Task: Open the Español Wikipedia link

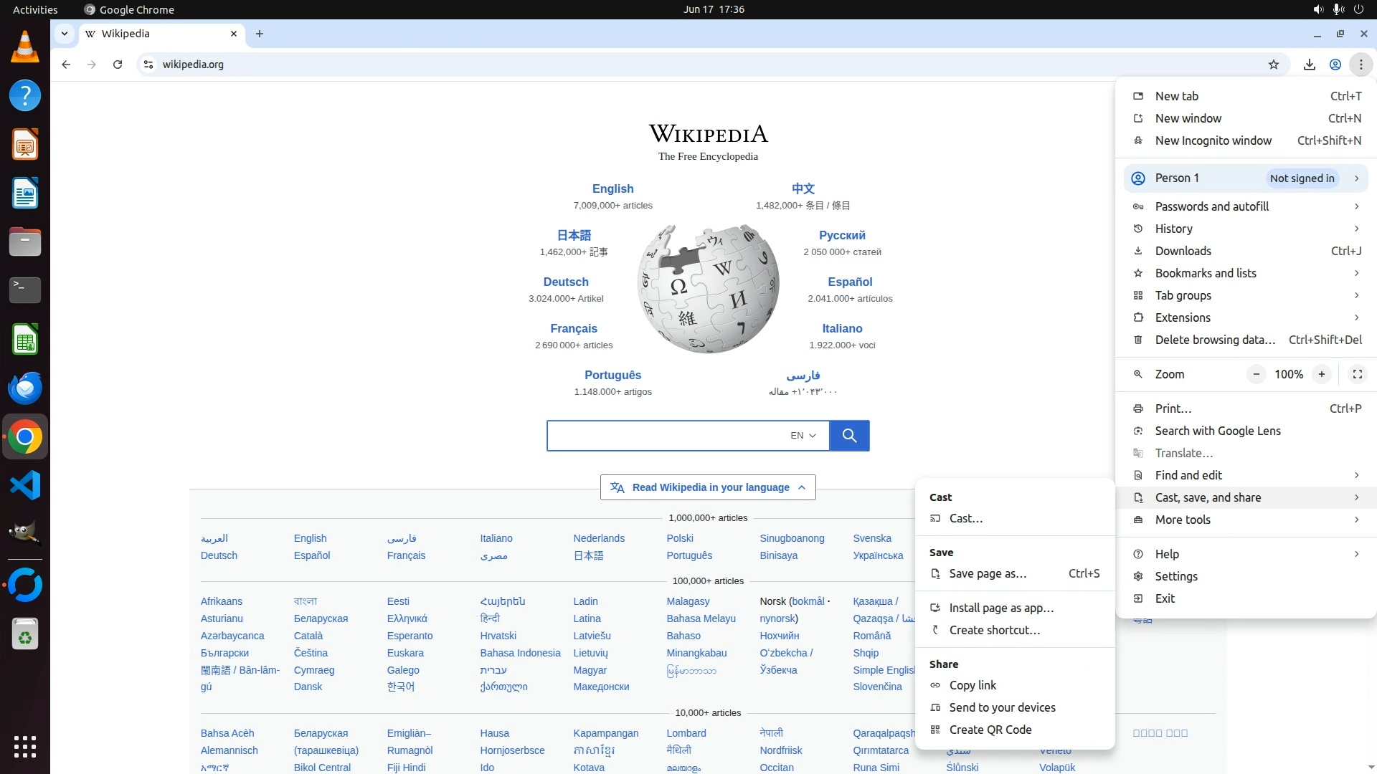Action: [x=850, y=282]
